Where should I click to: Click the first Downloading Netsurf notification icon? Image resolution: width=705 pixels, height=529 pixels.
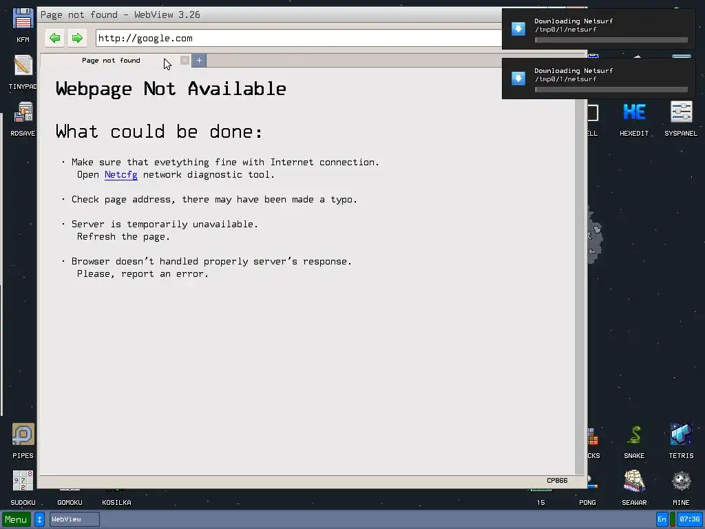point(518,29)
